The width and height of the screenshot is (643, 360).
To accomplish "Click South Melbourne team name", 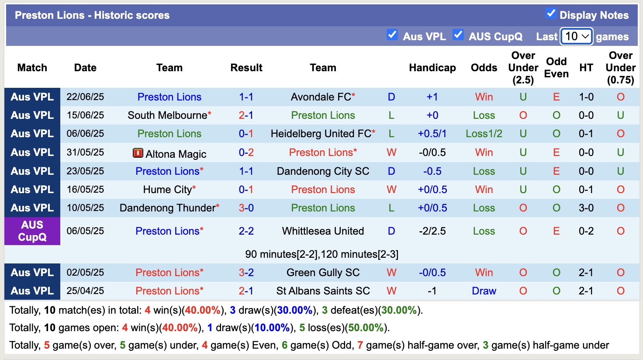I will click(x=167, y=115).
